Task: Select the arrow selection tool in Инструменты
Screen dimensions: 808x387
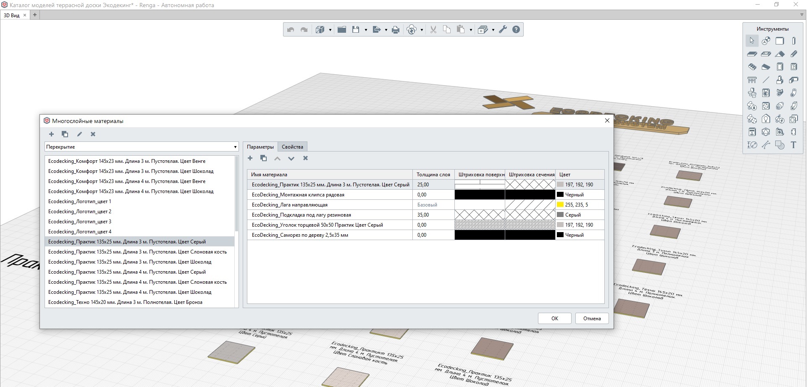Action: tap(752, 41)
